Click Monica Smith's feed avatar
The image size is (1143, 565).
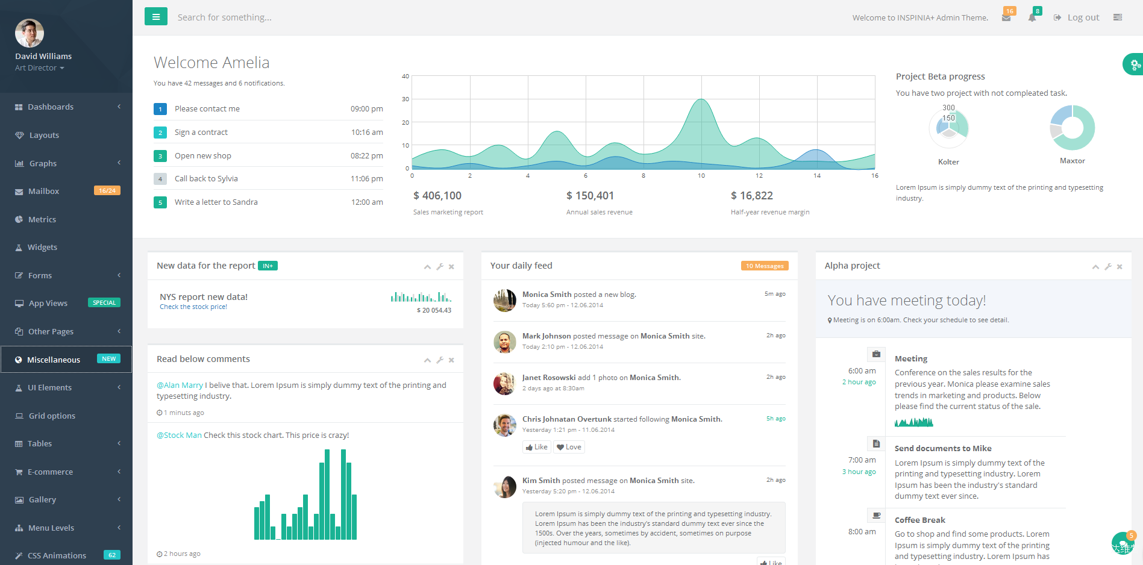pos(505,301)
